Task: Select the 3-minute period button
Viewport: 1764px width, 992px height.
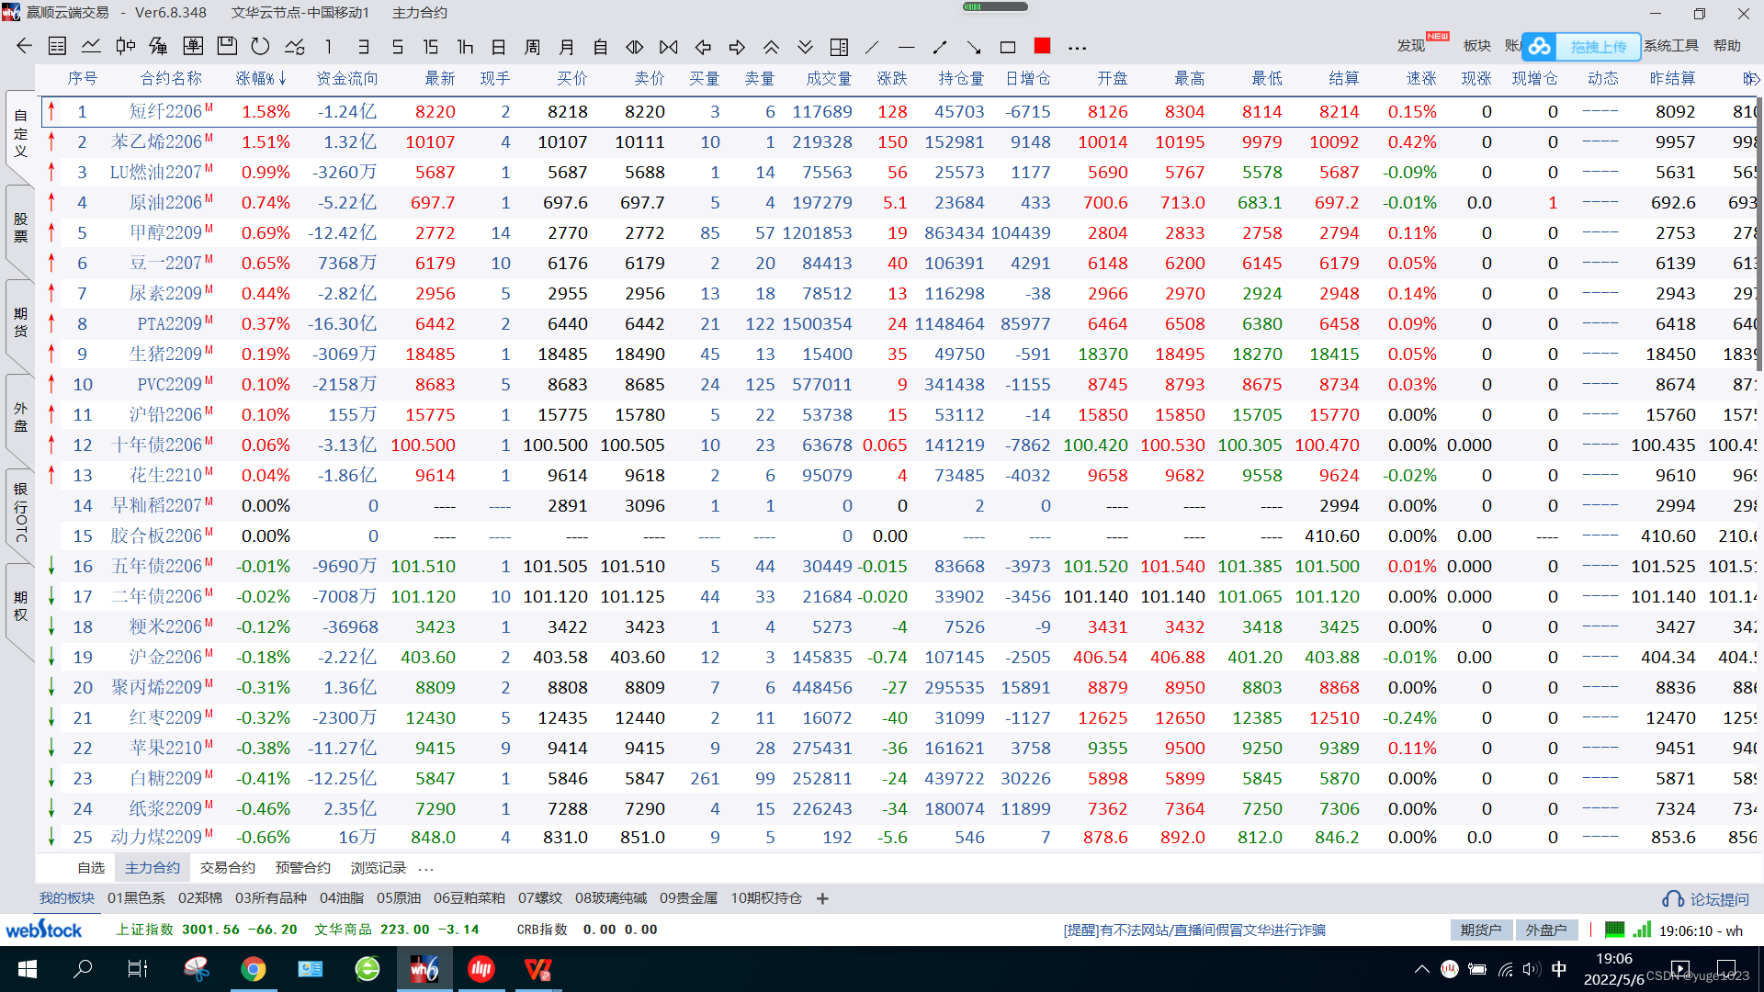Action: [x=364, y=46]
